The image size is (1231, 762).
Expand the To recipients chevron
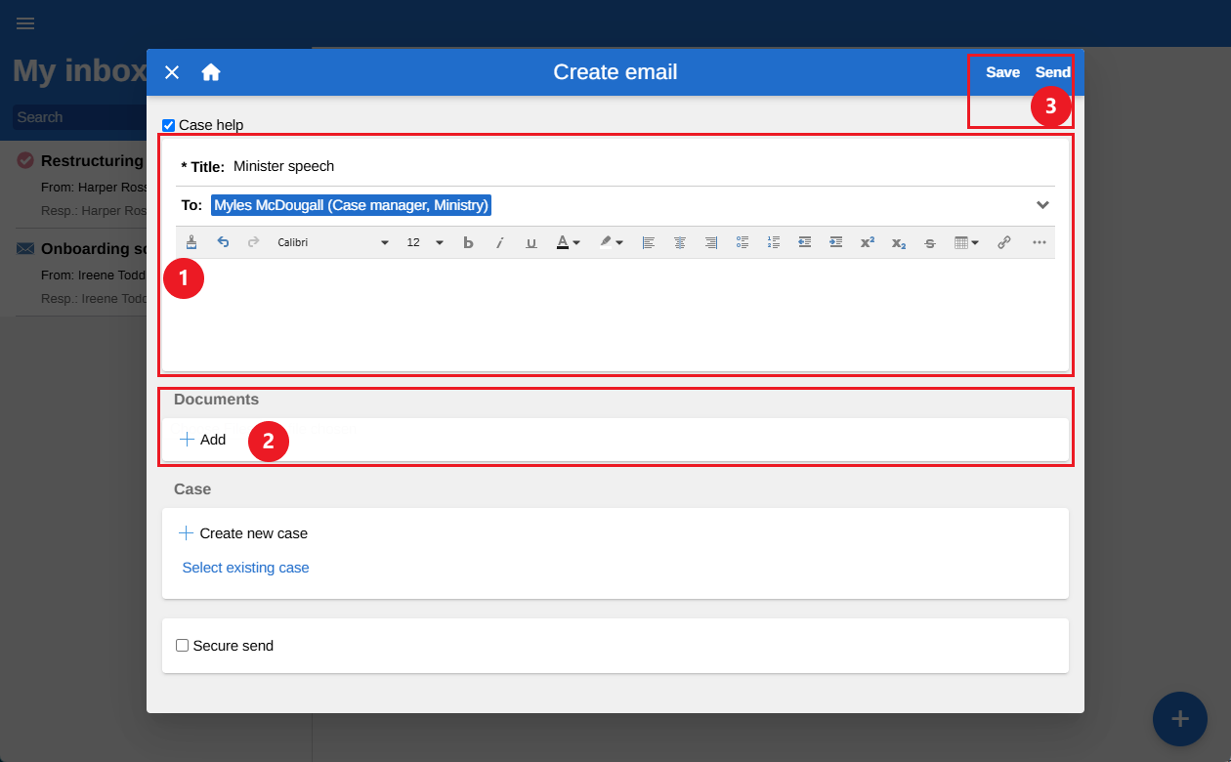tap(1042, 205)
